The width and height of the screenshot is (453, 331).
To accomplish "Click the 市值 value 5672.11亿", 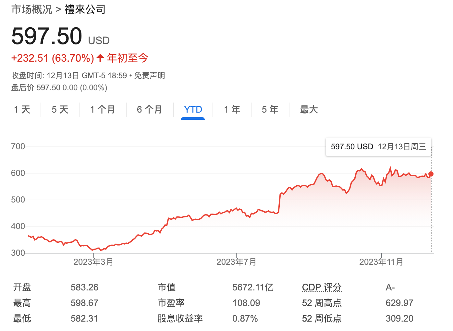I will [253, 287].
